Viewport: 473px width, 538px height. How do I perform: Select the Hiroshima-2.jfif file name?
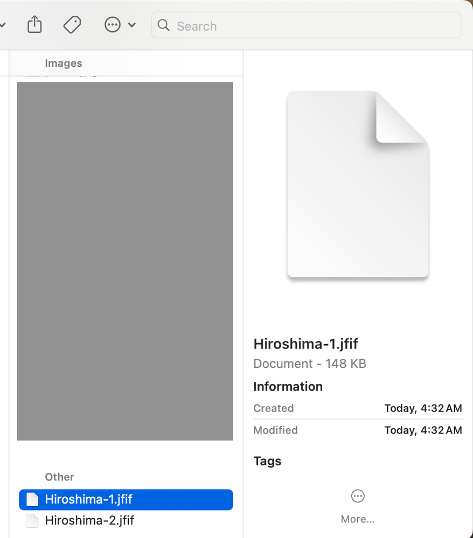(89, 520)
